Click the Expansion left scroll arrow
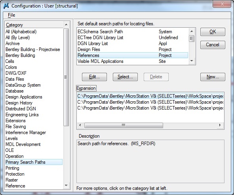The height and width of the screenshot is (195, 234). click(80, 125)
